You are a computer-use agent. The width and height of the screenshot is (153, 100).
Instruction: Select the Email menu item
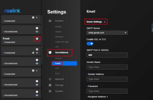64,63
